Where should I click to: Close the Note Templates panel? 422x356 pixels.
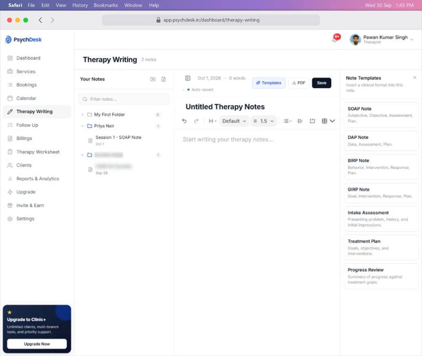415,77
